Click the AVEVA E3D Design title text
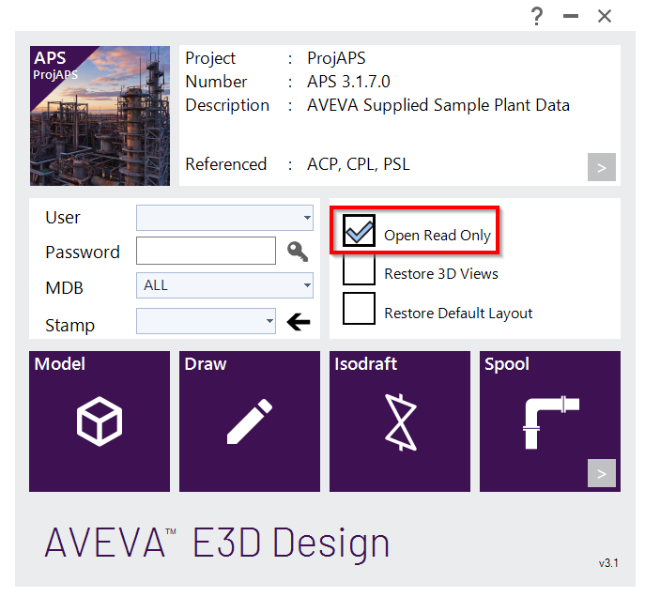This screenshot has height=597, width=645. tap(217, 543)
